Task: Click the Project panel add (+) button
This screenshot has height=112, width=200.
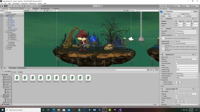Action: 2,70
